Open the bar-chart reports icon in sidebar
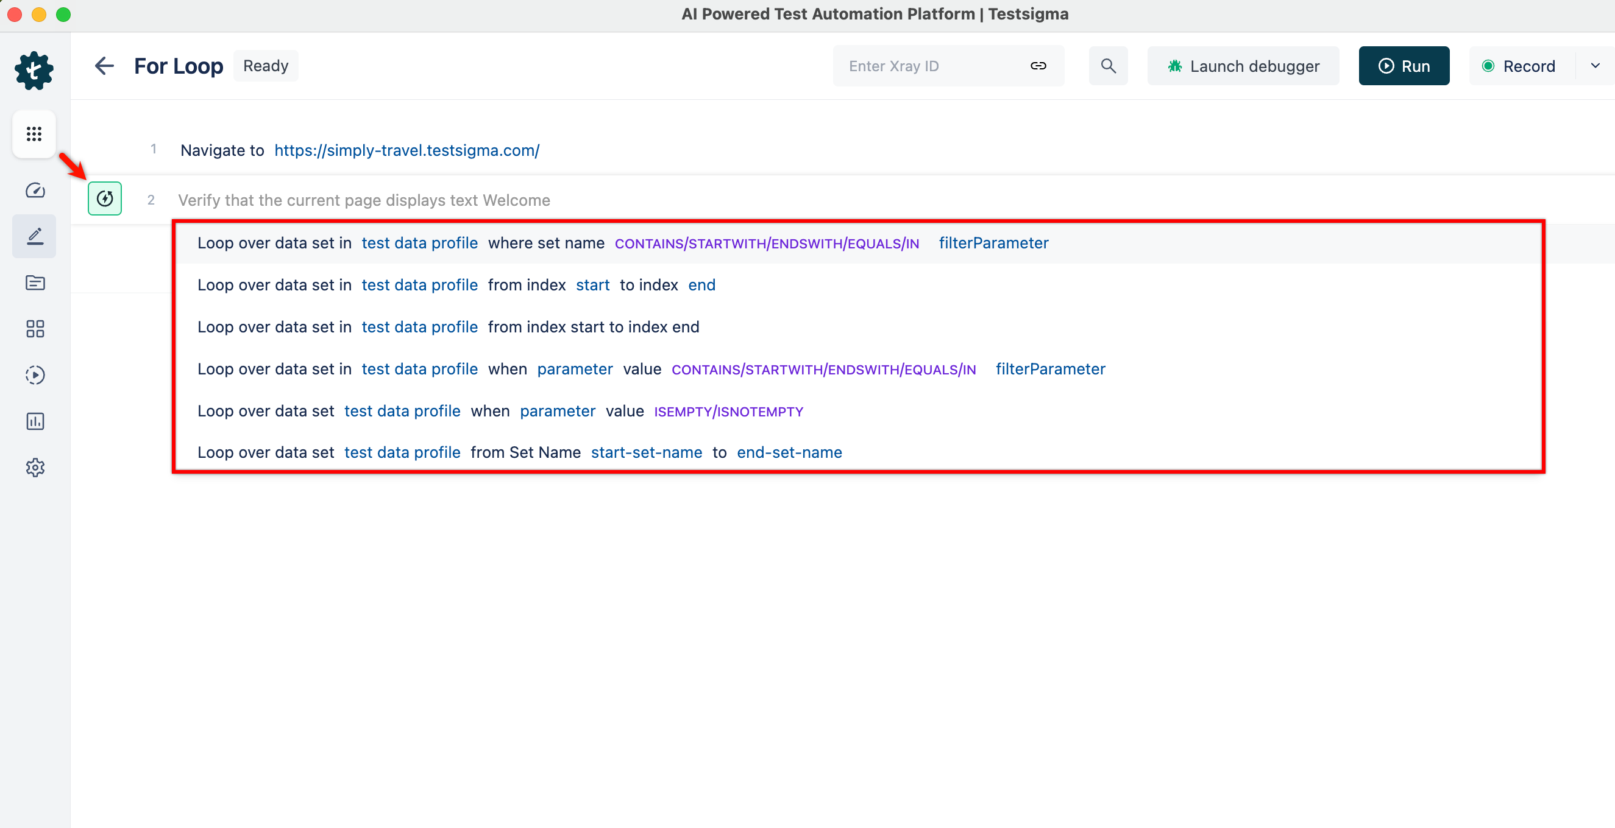 35,421
